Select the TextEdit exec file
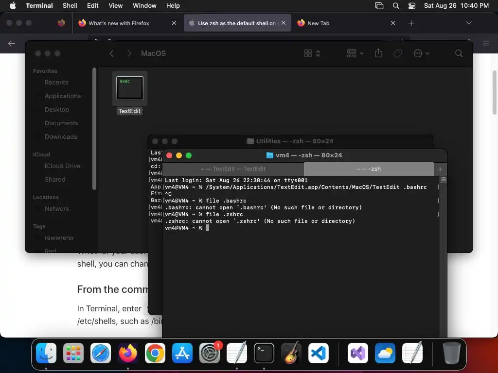The width and height of the screenshot is (498, 373). tap(129, 93)
